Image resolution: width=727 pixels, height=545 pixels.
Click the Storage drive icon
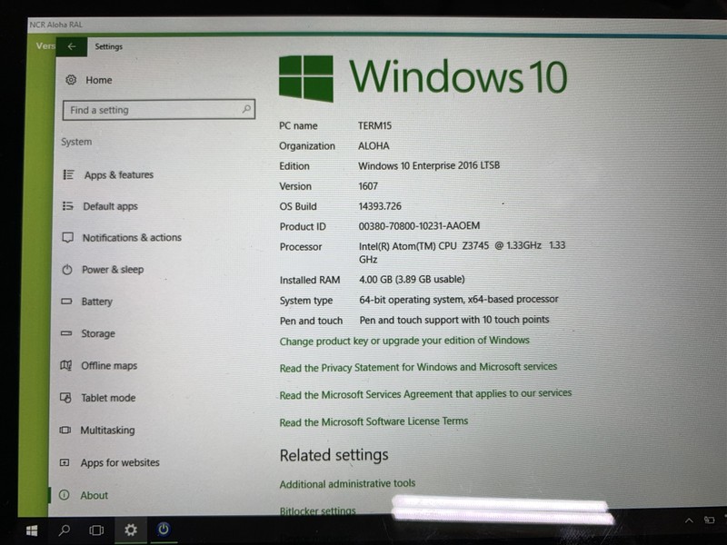pos(66,333)
